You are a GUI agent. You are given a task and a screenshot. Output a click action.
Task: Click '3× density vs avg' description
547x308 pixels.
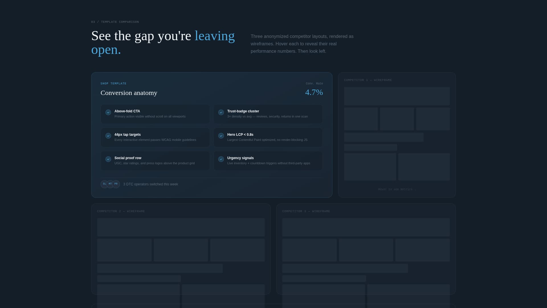click(x=268, y=116)
